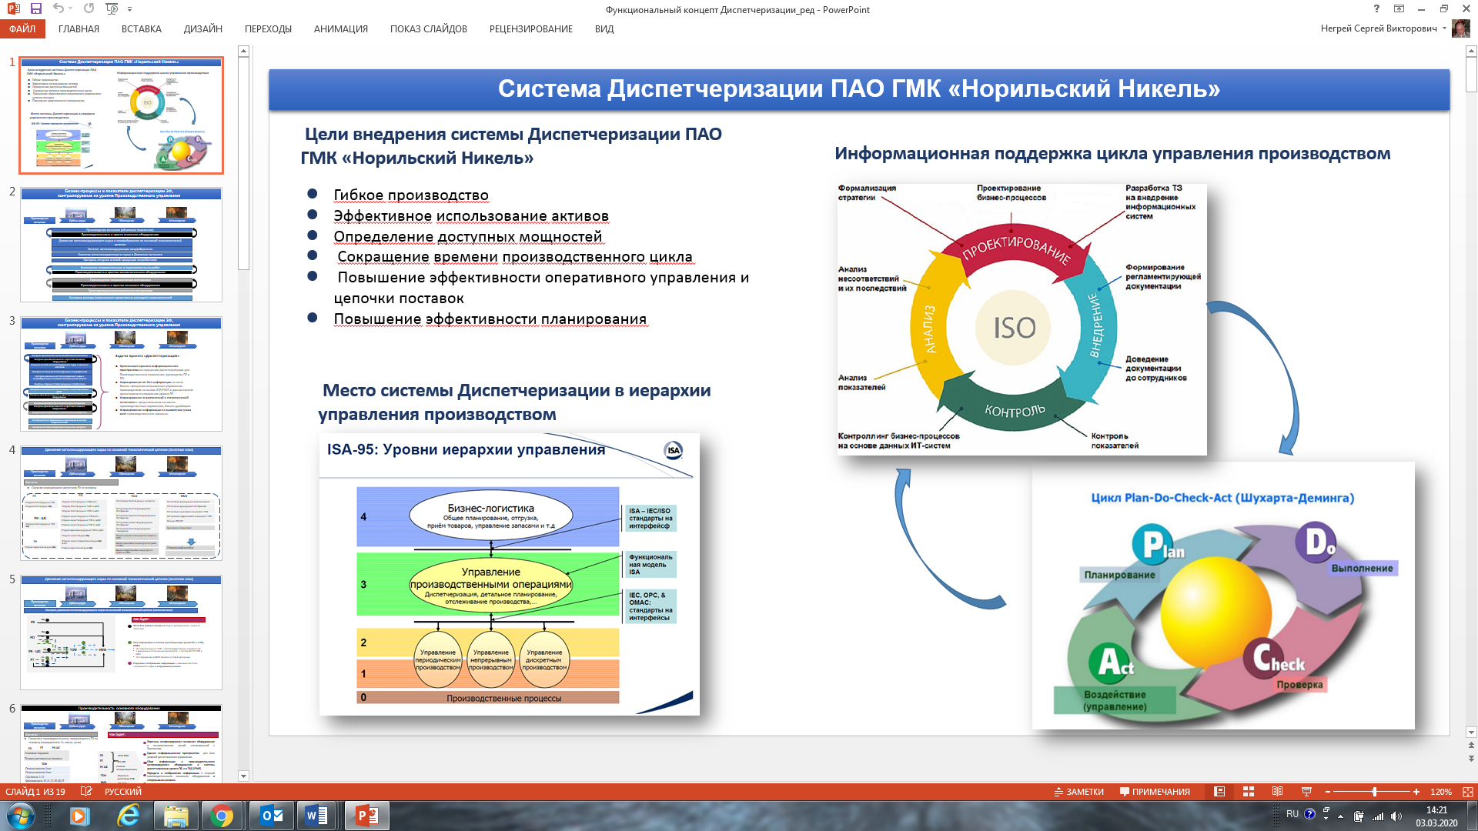Open Google Chrome from taskbar
The width and height of the screenshot is (1478, 831).
pos(222,815)
